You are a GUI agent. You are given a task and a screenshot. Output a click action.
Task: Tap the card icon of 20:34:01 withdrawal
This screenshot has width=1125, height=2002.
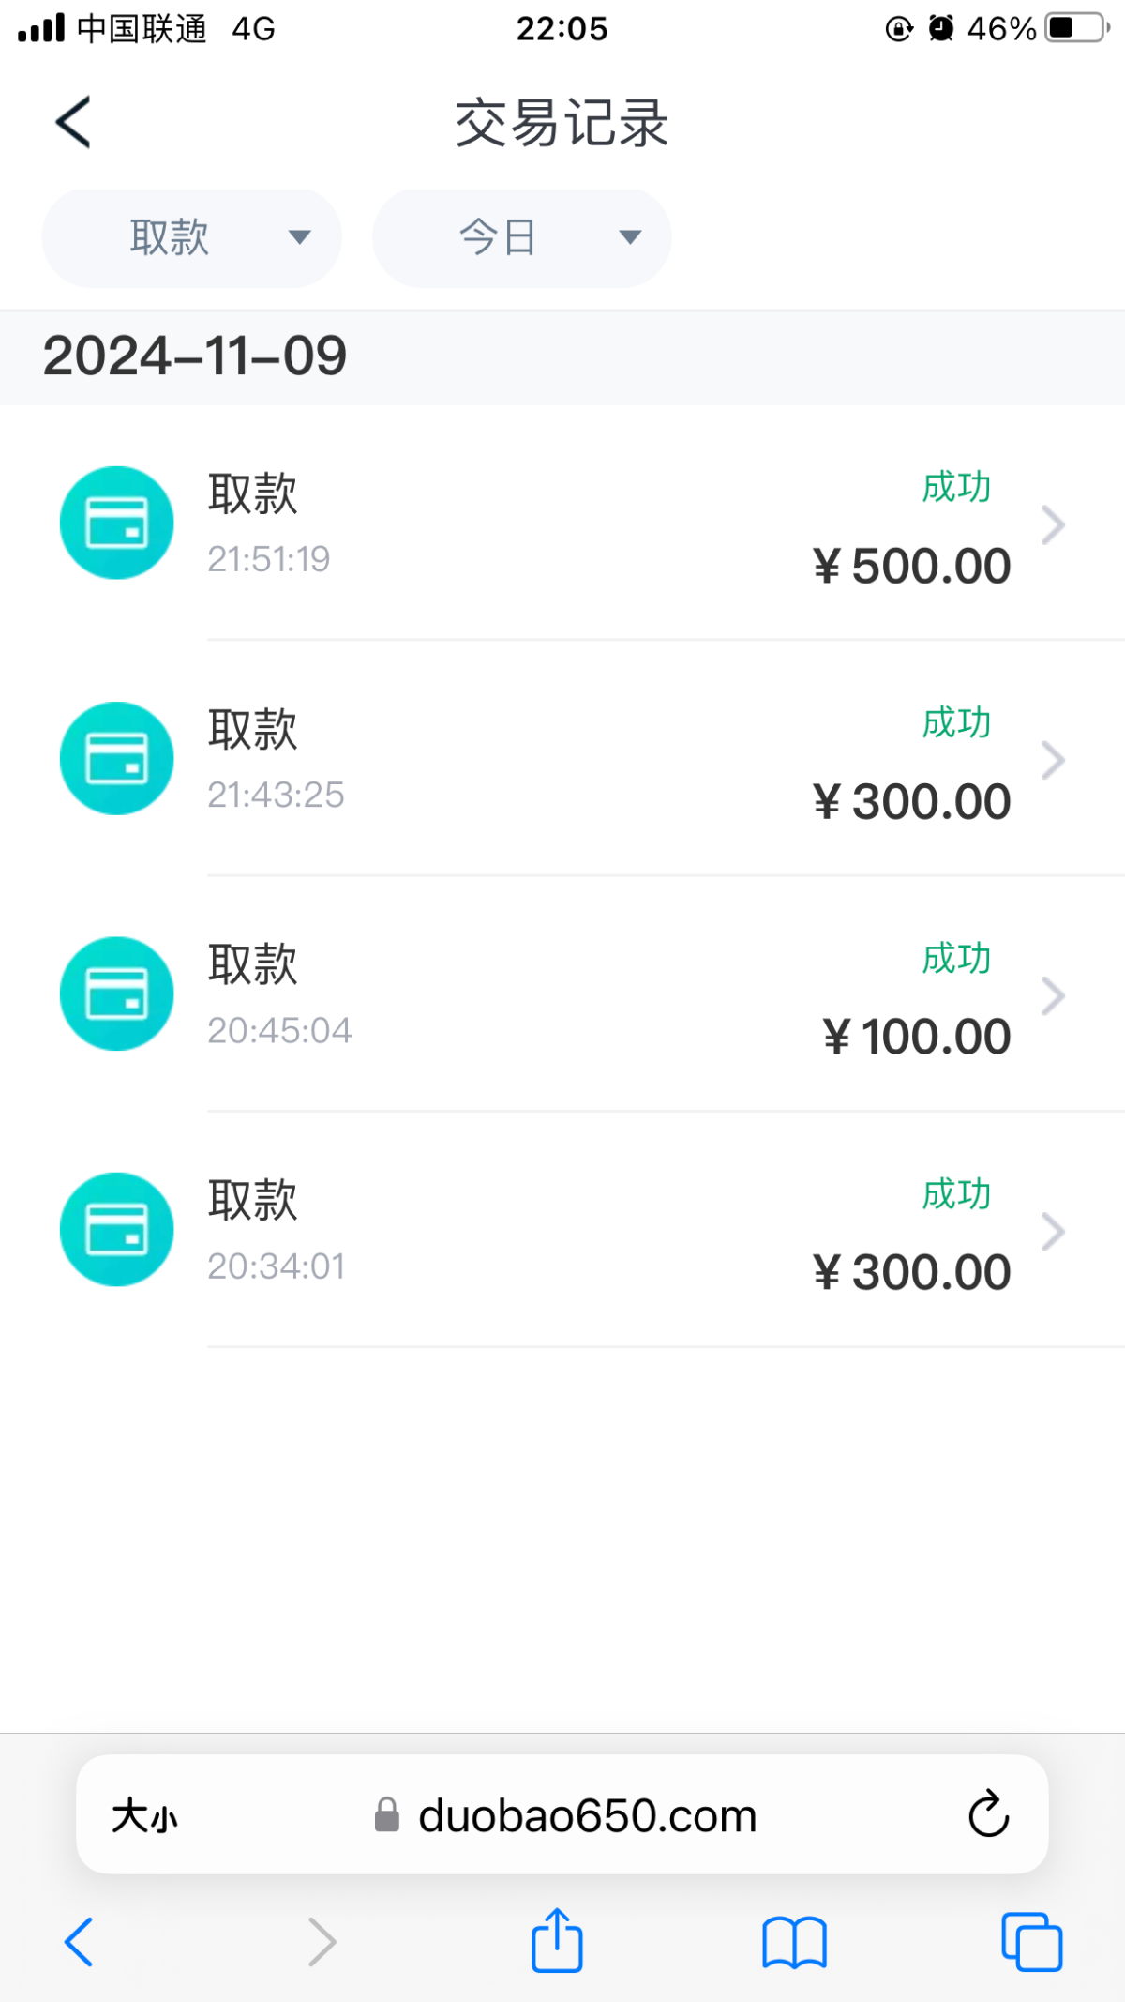(116, 1229)
